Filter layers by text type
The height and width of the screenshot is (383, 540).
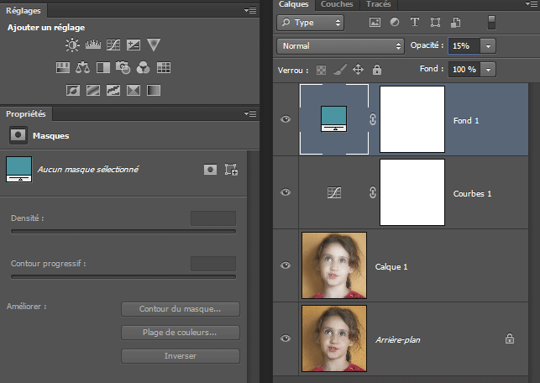[x=414, y=23]
